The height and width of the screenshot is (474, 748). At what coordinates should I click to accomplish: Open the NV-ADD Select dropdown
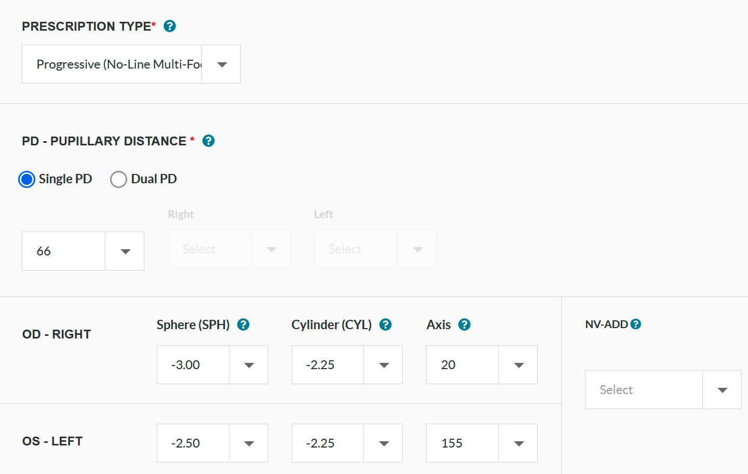coord(663,390)
